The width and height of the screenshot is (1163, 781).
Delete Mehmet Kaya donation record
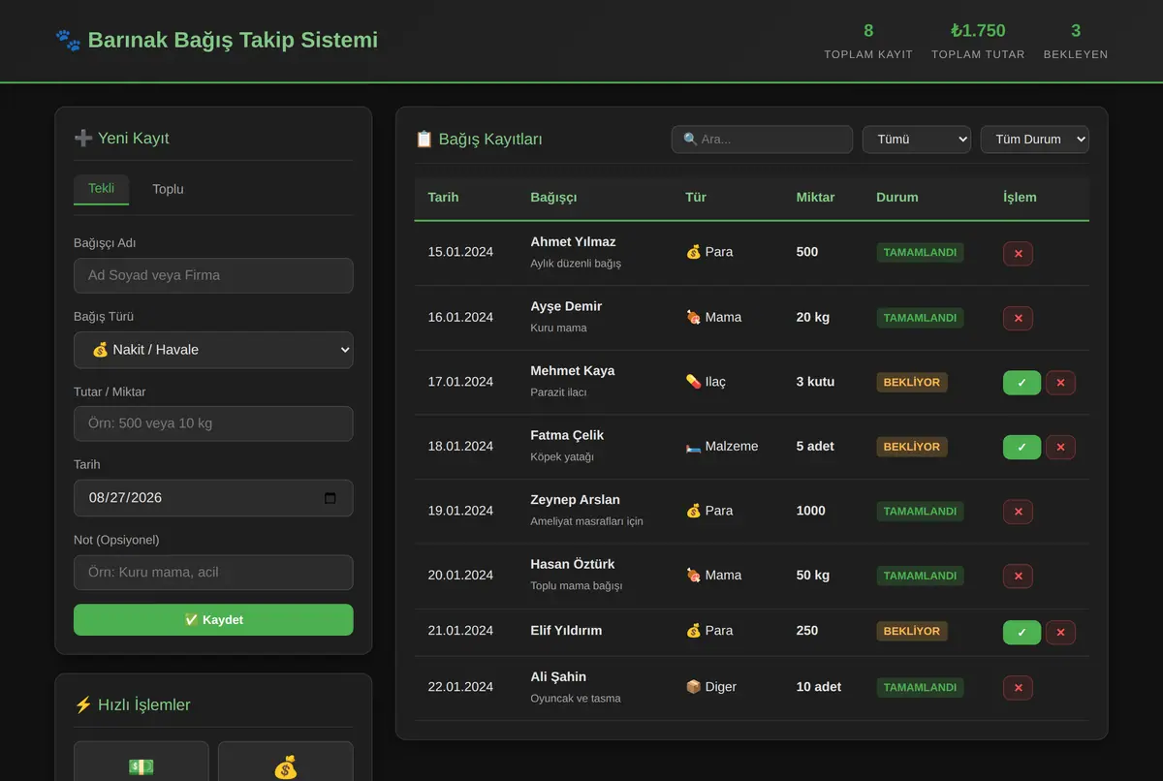[1060, 383]
